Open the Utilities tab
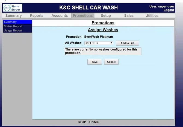Screen dimensions: 183x127 [152, 16]
